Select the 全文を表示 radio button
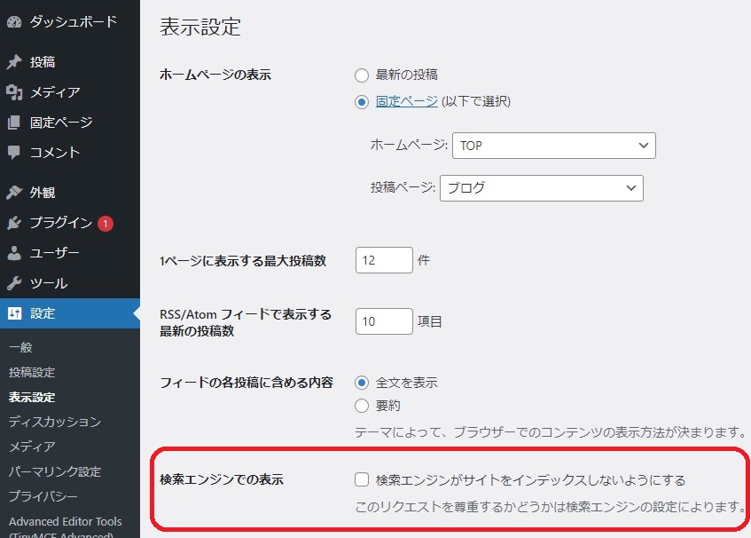Image resolution: width=751 pixels, height=538 pixels. coord(362,383)
